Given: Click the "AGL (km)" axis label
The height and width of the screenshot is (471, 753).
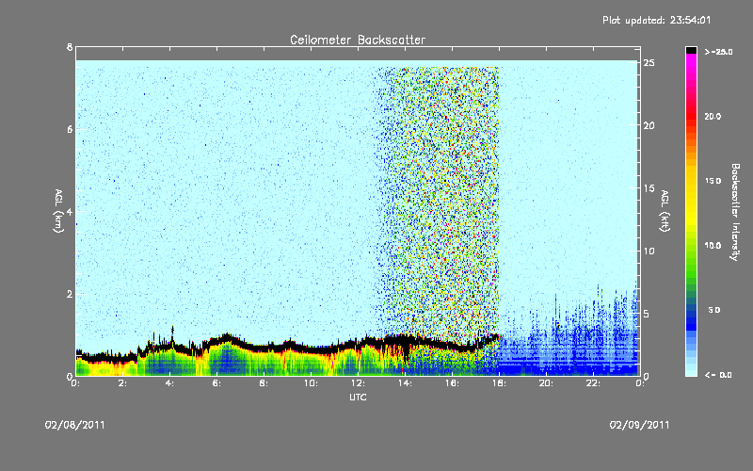Looking at the screenshot, I should (x=58, y=210).
